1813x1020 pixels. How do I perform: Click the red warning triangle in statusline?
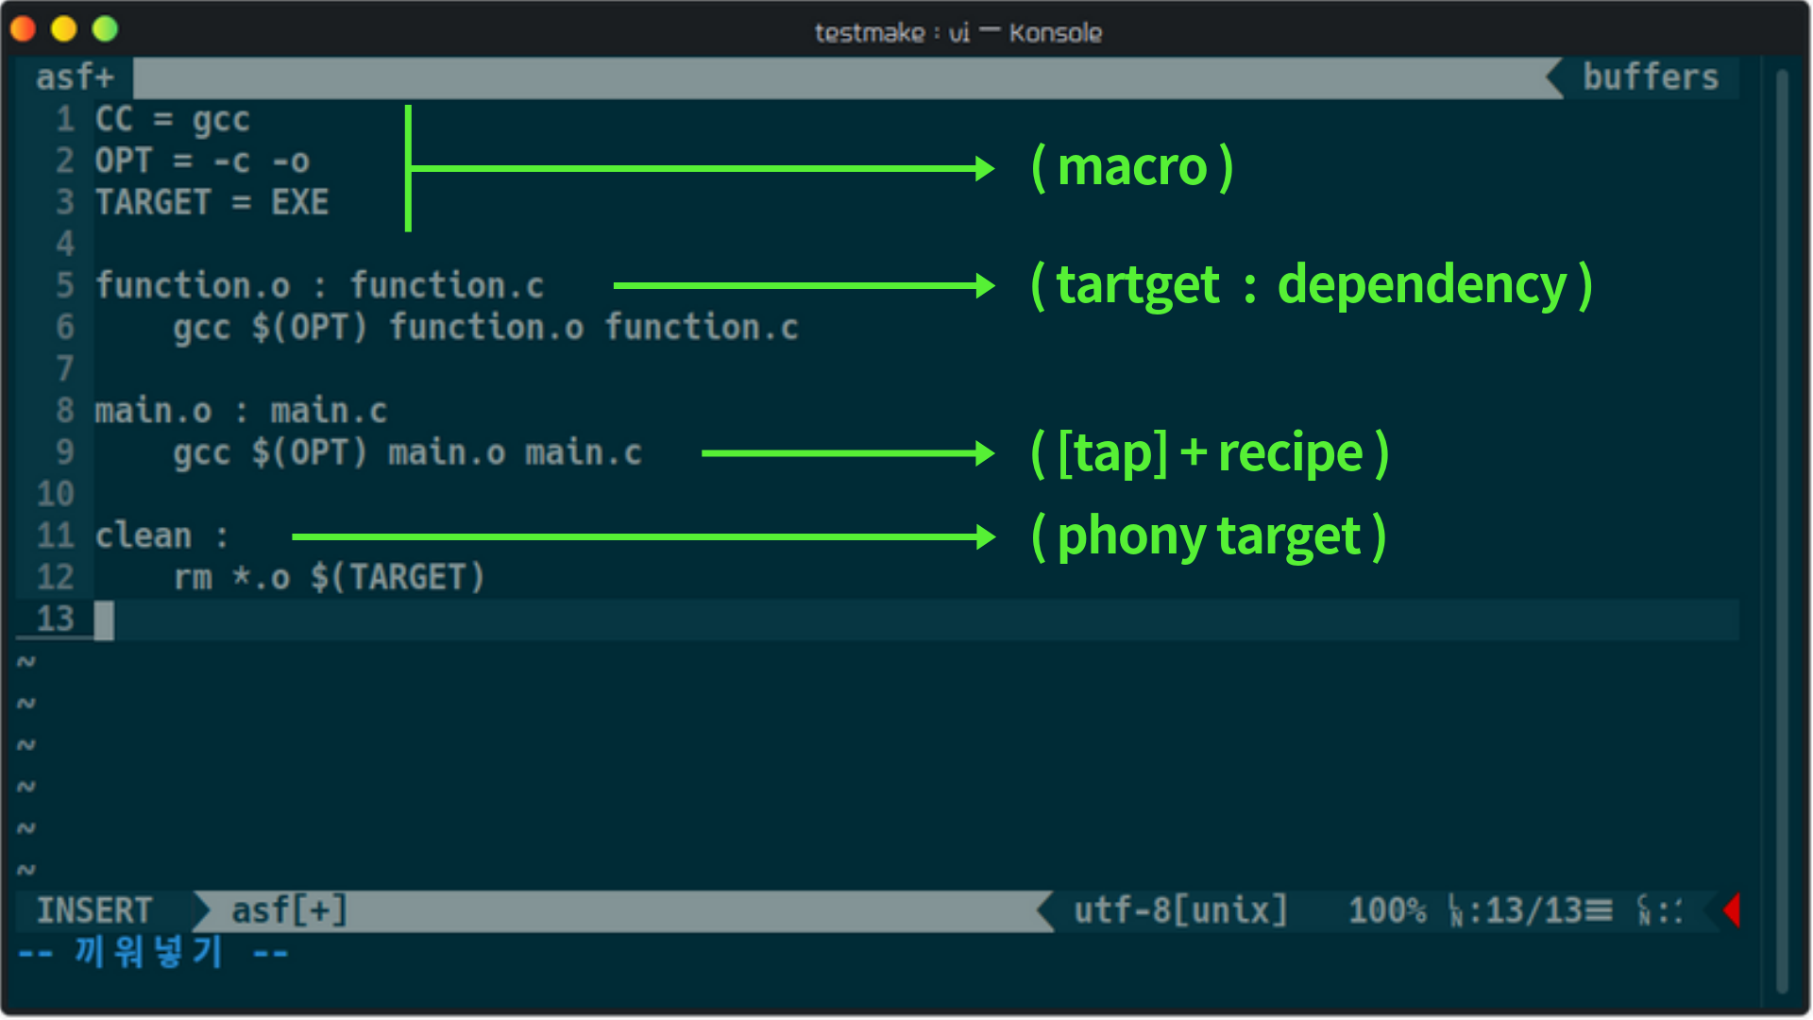(1731, 910)
